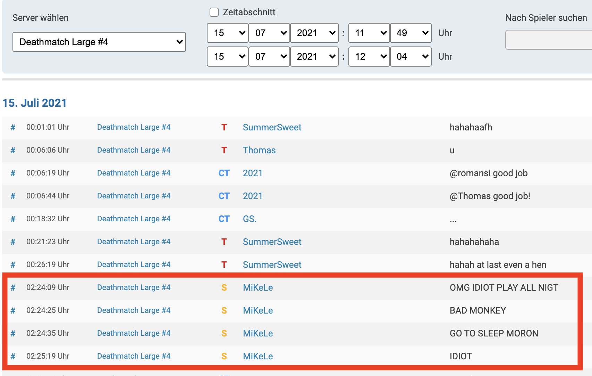Click the # icon of 00:01:01 message

tap(13, 128)
